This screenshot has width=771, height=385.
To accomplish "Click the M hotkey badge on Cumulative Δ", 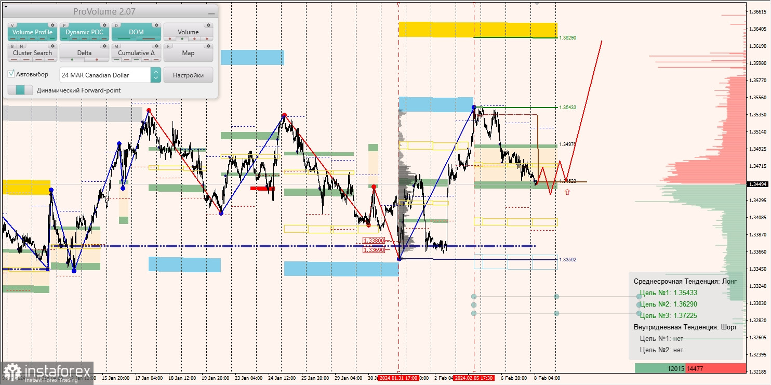I will point(116,46).
